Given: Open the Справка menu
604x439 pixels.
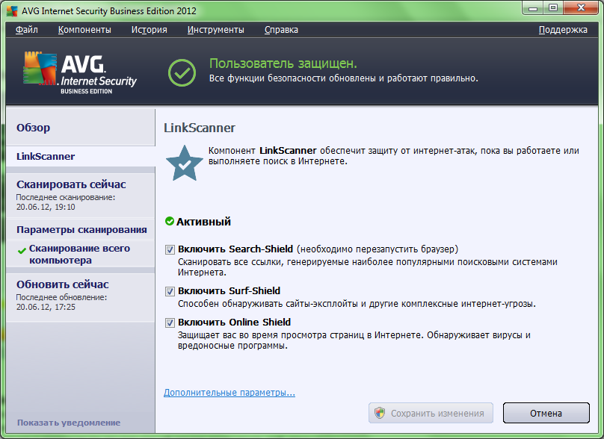Looking at the screenshot, I should pos(281,30).
